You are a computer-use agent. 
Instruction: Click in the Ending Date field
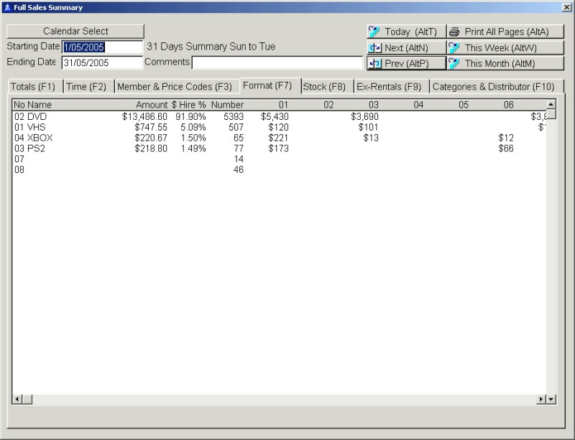(102, 62)
